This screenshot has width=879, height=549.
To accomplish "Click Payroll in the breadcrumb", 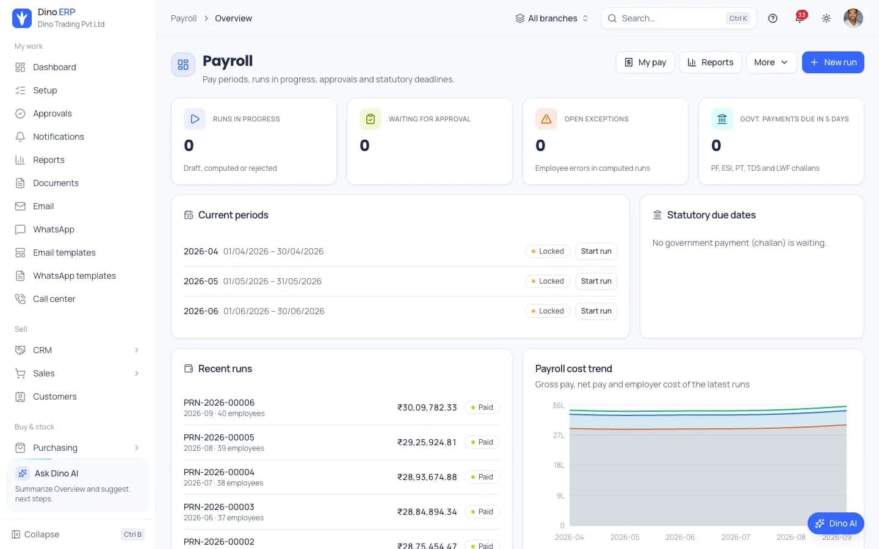I will [184, 18].
